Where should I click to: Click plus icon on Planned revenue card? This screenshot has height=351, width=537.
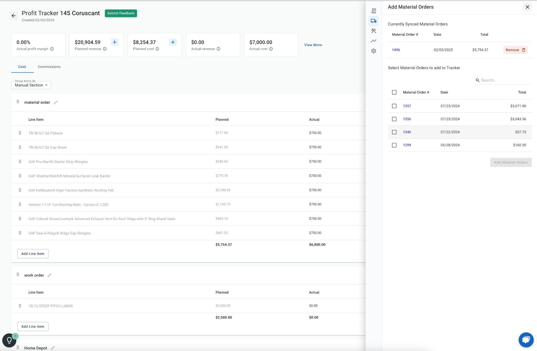pos(115,42)
